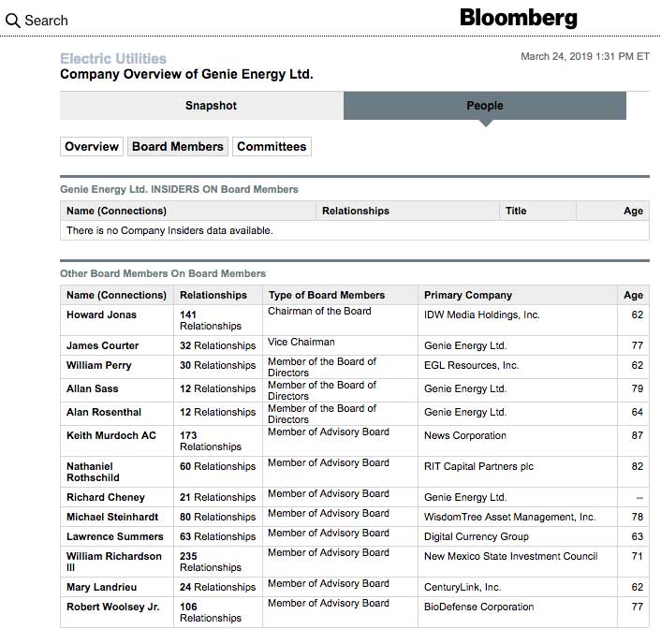661x644 pixels.
Task: Open Richard Cheney profile
Action: click(106, 497)
